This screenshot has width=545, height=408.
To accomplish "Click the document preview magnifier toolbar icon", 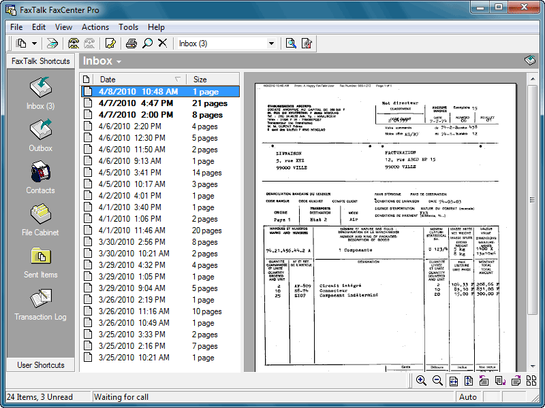I will coord(291,44).
